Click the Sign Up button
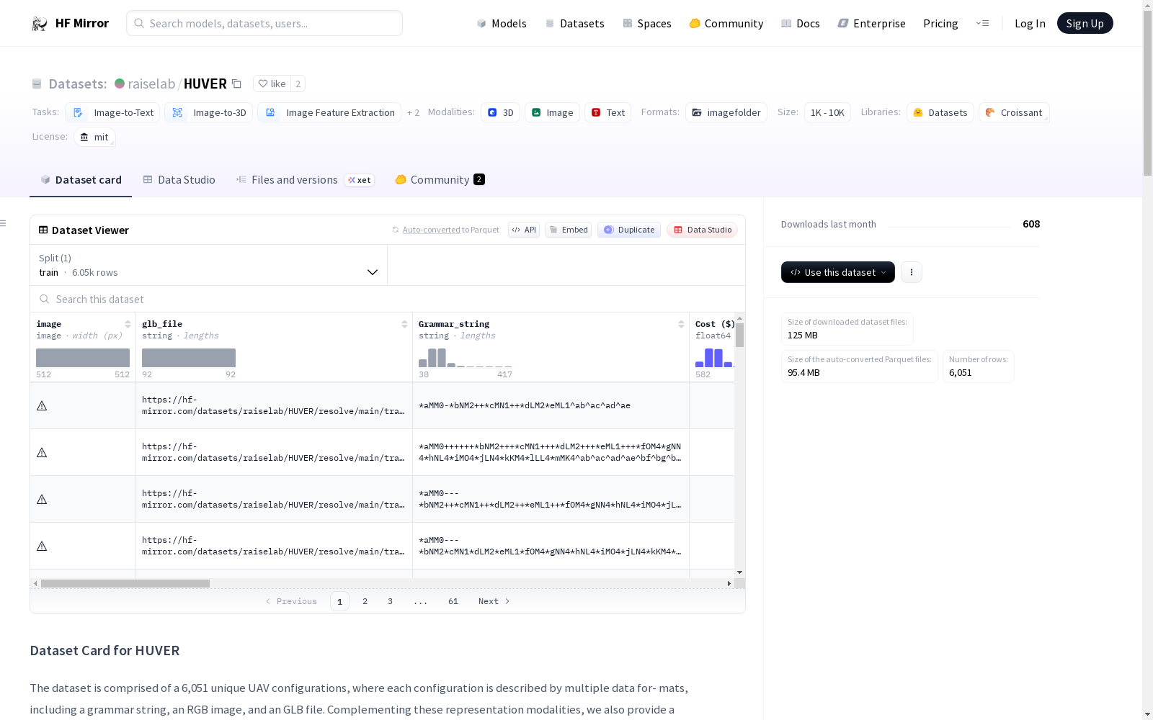 1085,23
